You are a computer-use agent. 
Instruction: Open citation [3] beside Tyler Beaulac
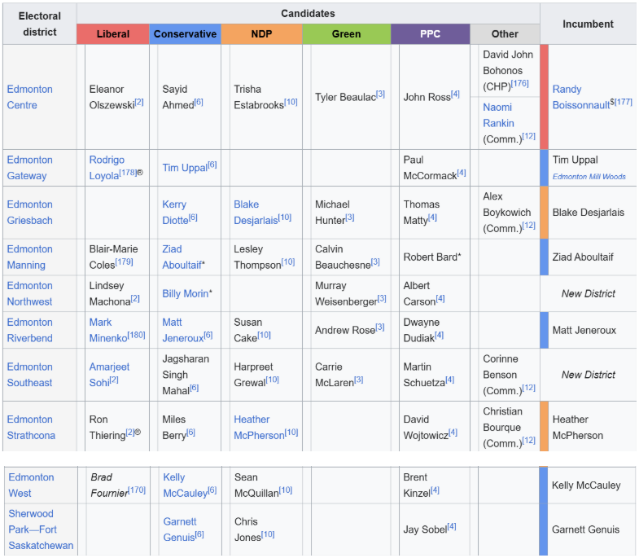pyautogui.click(x=380, y=94)
